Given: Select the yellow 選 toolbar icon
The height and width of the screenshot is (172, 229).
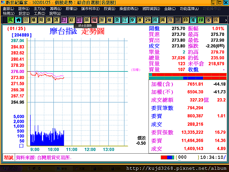Looking at the screenshot, I should (x=56, y=20).
